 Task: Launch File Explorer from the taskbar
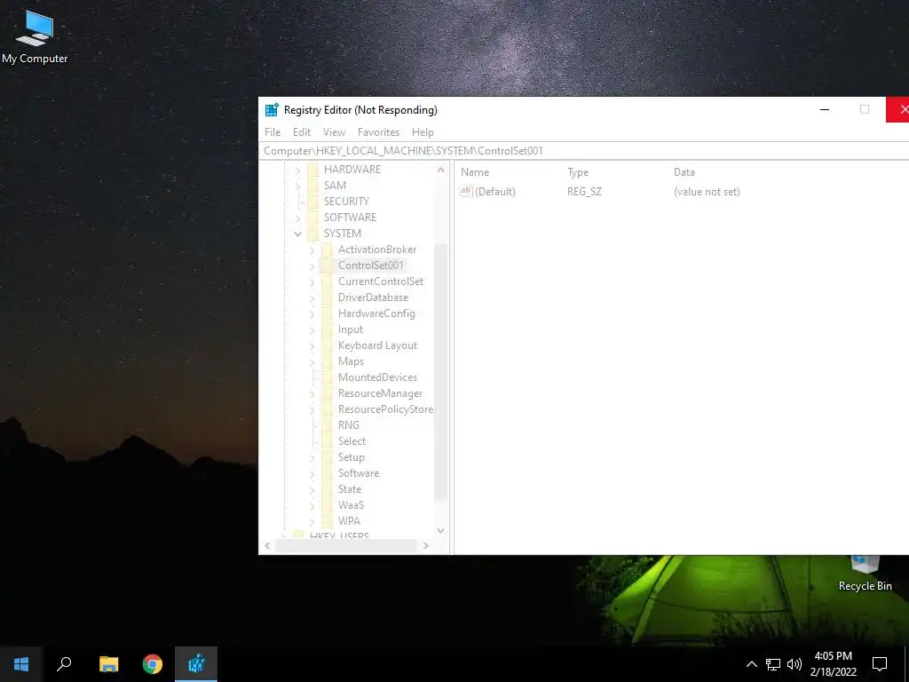coord(108,664)
